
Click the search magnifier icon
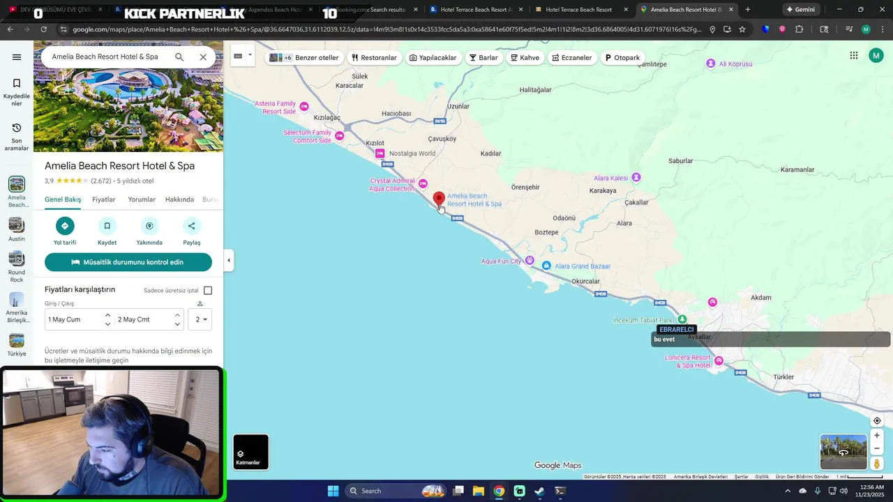tap(179, 57)
